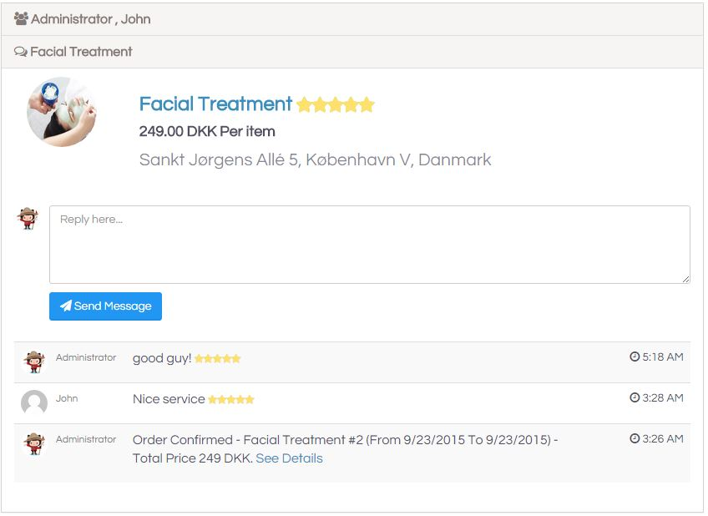Click the clock icon beside 3:26 AM
This screenshot has width=708, height=516.
pyautogui.click(x=635, y=438)
